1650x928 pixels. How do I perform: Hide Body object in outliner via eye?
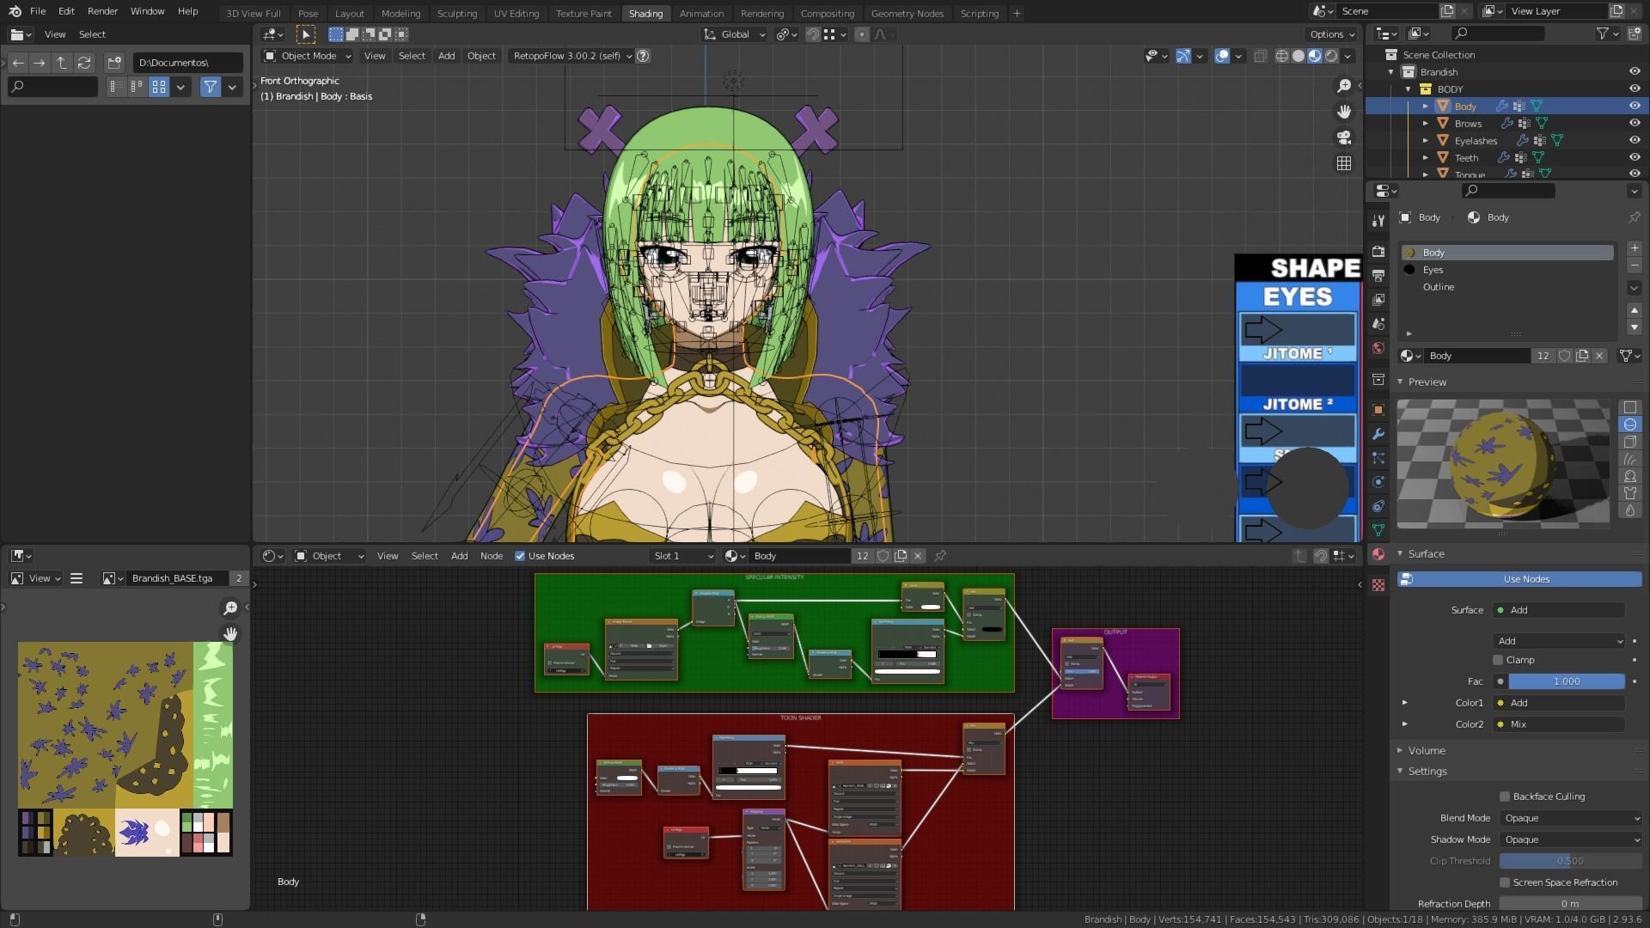point(1635,106)
